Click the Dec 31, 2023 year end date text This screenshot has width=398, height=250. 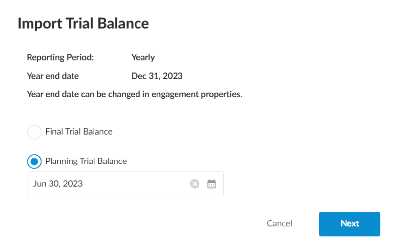pyautogui.click(x=157, y=76)
